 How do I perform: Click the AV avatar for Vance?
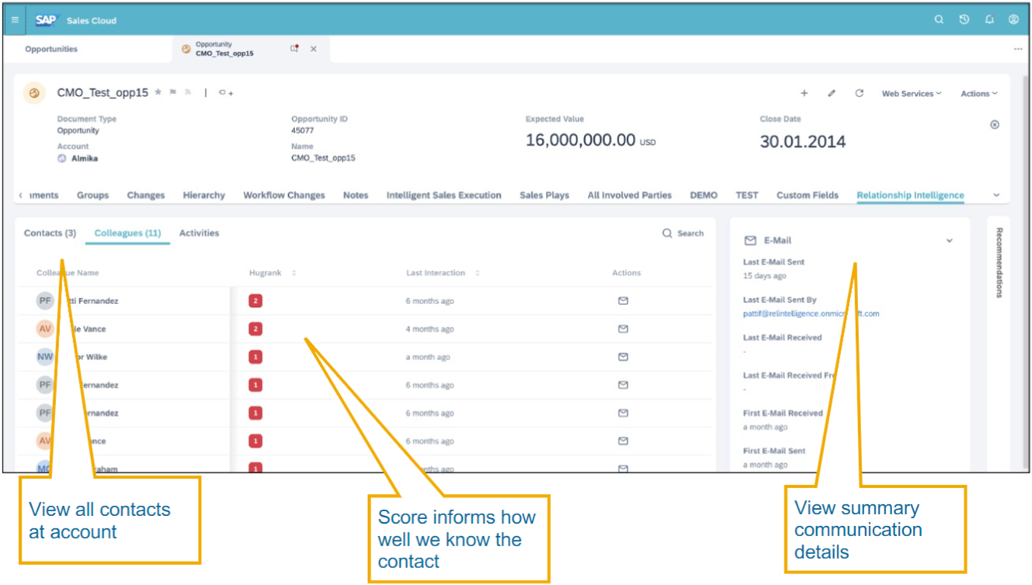tap(45, 329)
